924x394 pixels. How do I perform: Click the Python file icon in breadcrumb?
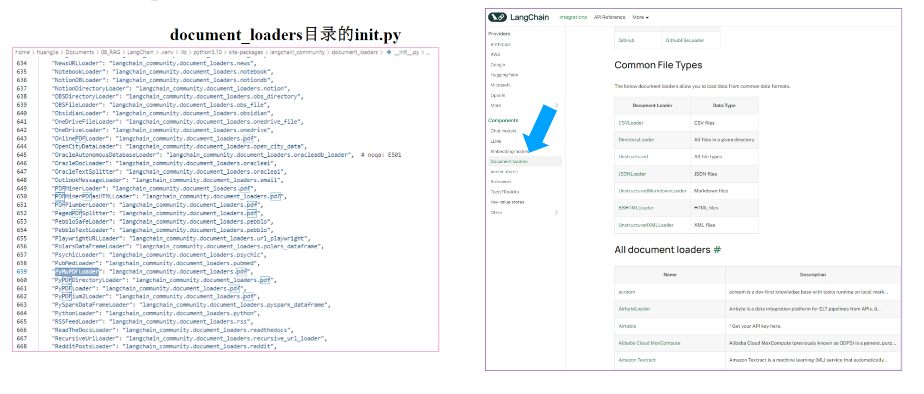[388, 52]
